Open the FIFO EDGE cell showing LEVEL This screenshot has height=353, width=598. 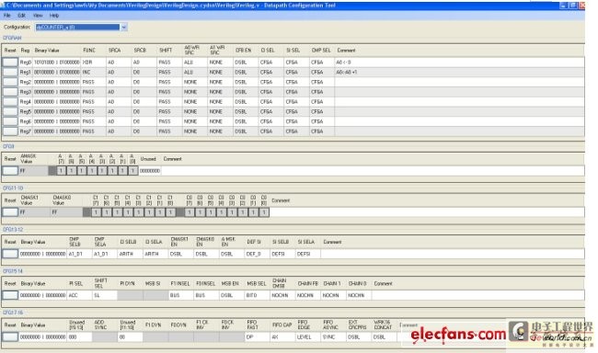pyautogui.click(x=307, y=337)
